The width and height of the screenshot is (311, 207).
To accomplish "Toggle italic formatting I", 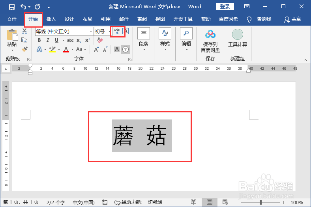I will [x=48, y=40].
